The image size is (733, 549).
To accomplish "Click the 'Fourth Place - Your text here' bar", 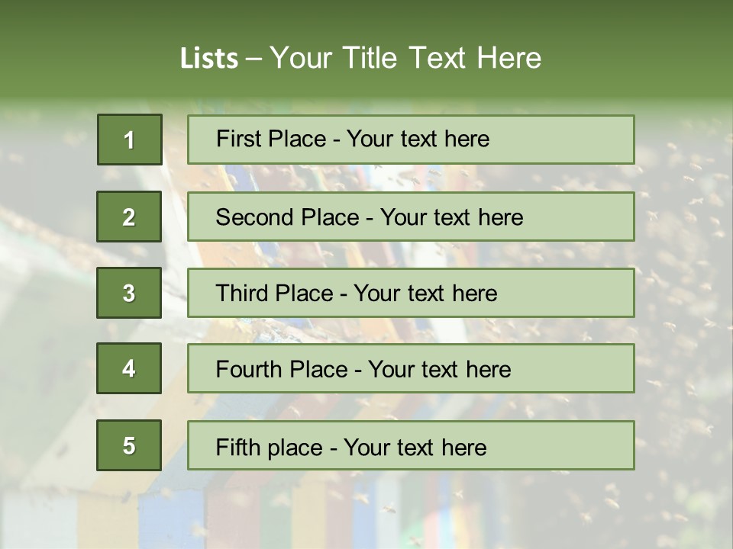I will pos(411,368).
